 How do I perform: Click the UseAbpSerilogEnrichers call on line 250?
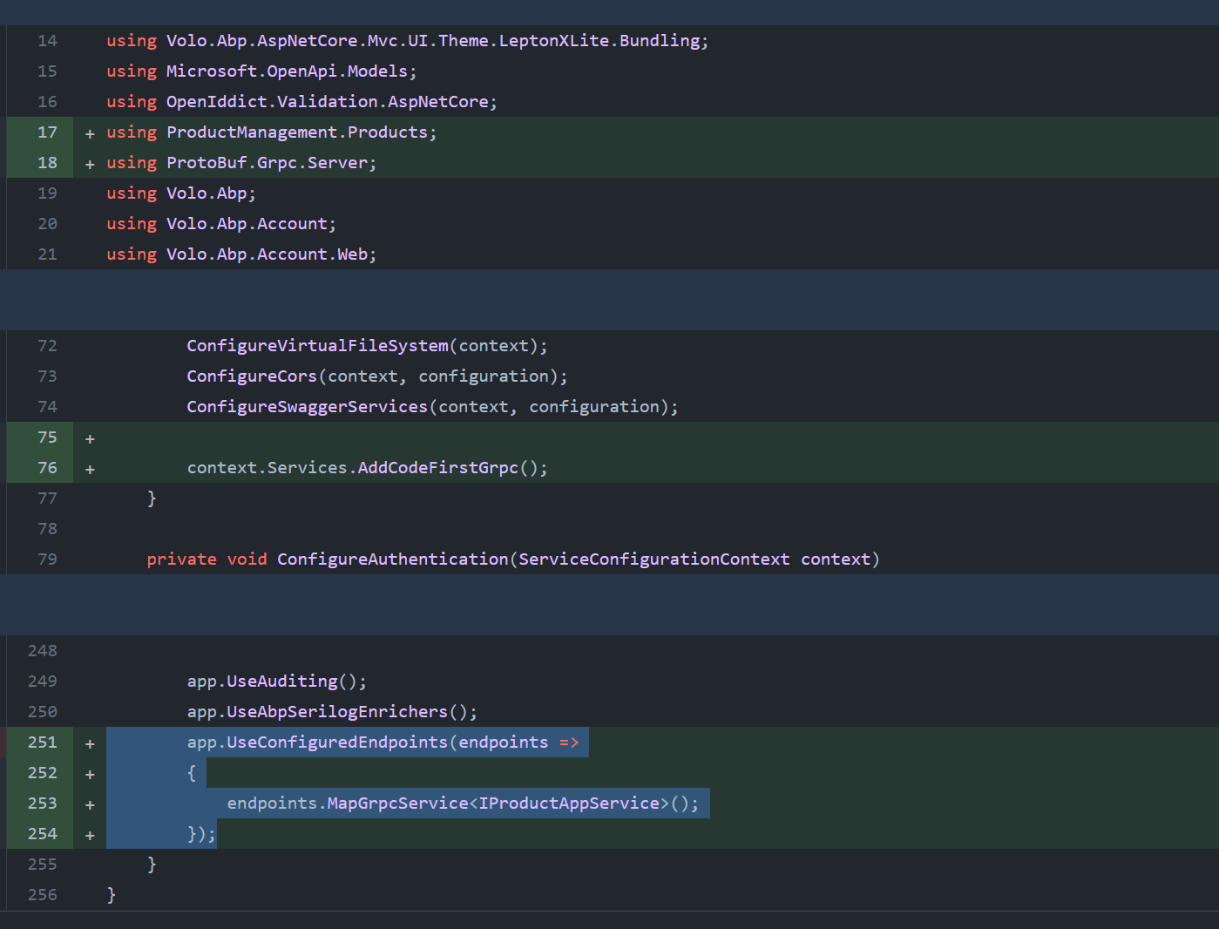[x=336, y=712]
